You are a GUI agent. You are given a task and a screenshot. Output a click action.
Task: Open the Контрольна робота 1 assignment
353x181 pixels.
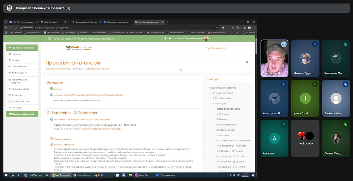pos(65,145)
